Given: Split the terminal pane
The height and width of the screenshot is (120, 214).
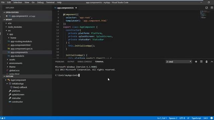Looking at the screenshot, I should [201, 62].
